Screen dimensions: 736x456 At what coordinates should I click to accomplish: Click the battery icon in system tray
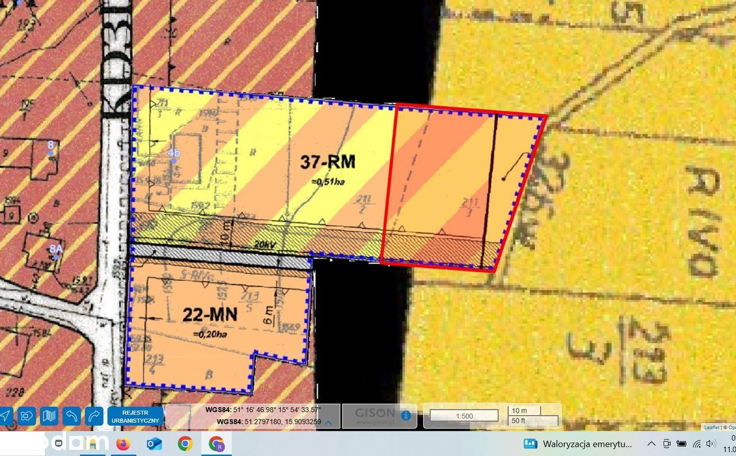pyautogui.click(x=681, y=444)
